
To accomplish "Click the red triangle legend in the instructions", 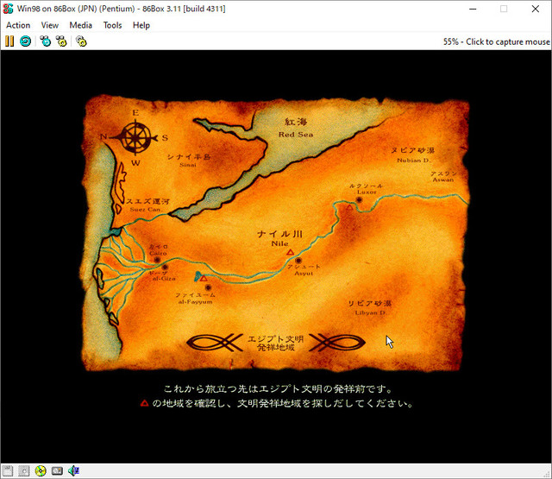I will 144,403.
